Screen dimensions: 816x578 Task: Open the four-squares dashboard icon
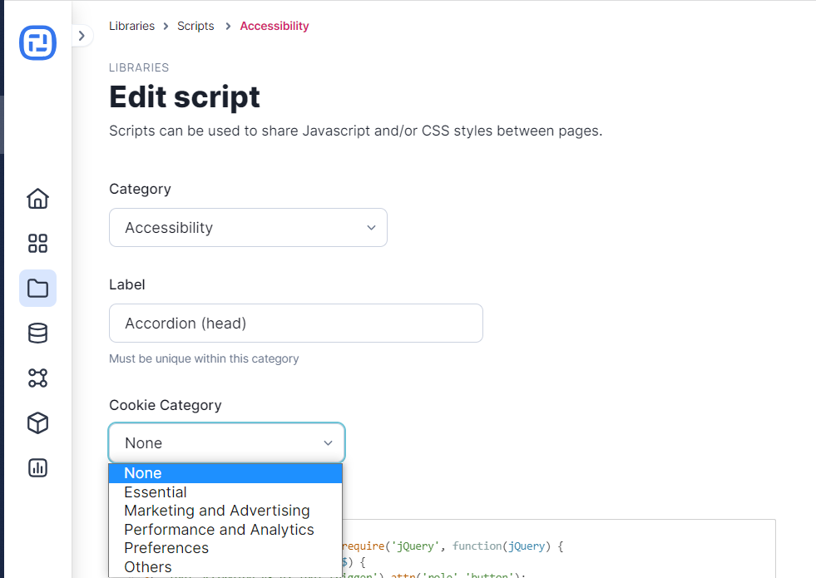coord(37,244)
